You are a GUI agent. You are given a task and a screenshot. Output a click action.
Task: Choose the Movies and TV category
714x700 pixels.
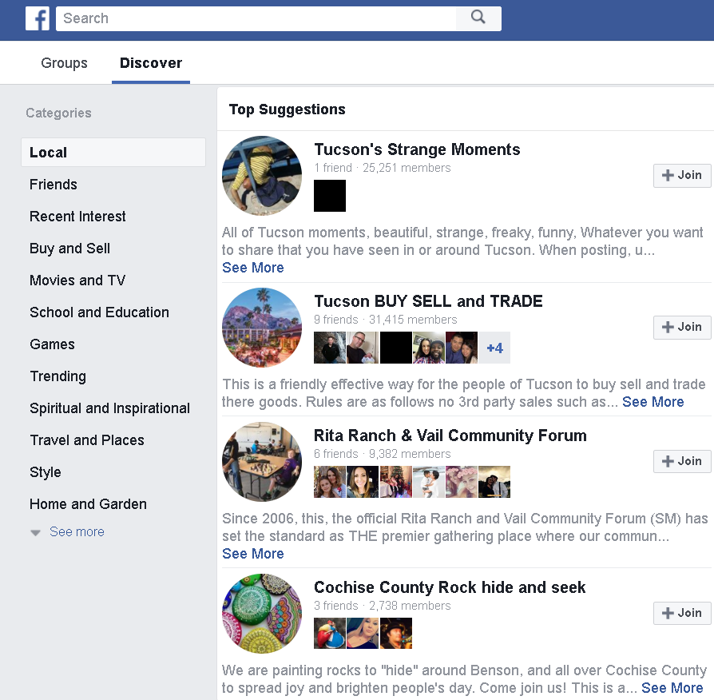77,280
